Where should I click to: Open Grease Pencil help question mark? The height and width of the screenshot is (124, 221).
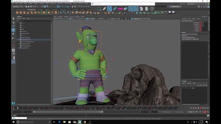[152, 9]
